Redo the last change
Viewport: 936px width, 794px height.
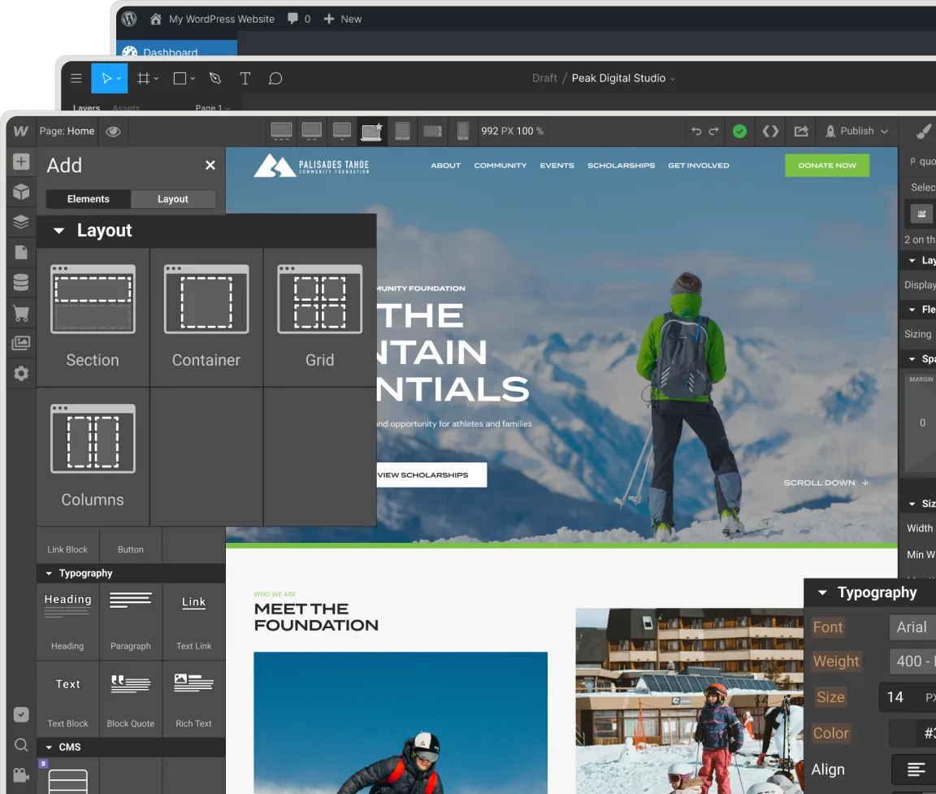[714, 132]
